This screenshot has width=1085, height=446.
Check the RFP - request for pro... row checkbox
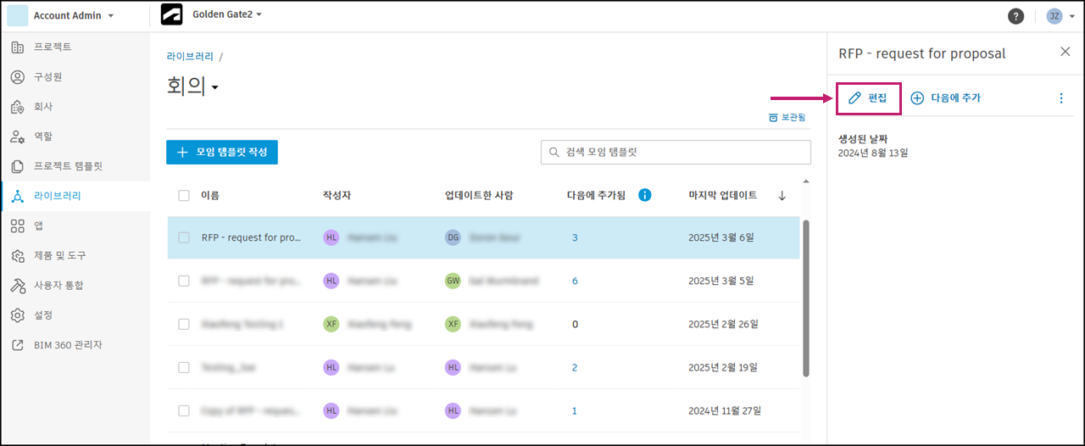click(184, 237)
